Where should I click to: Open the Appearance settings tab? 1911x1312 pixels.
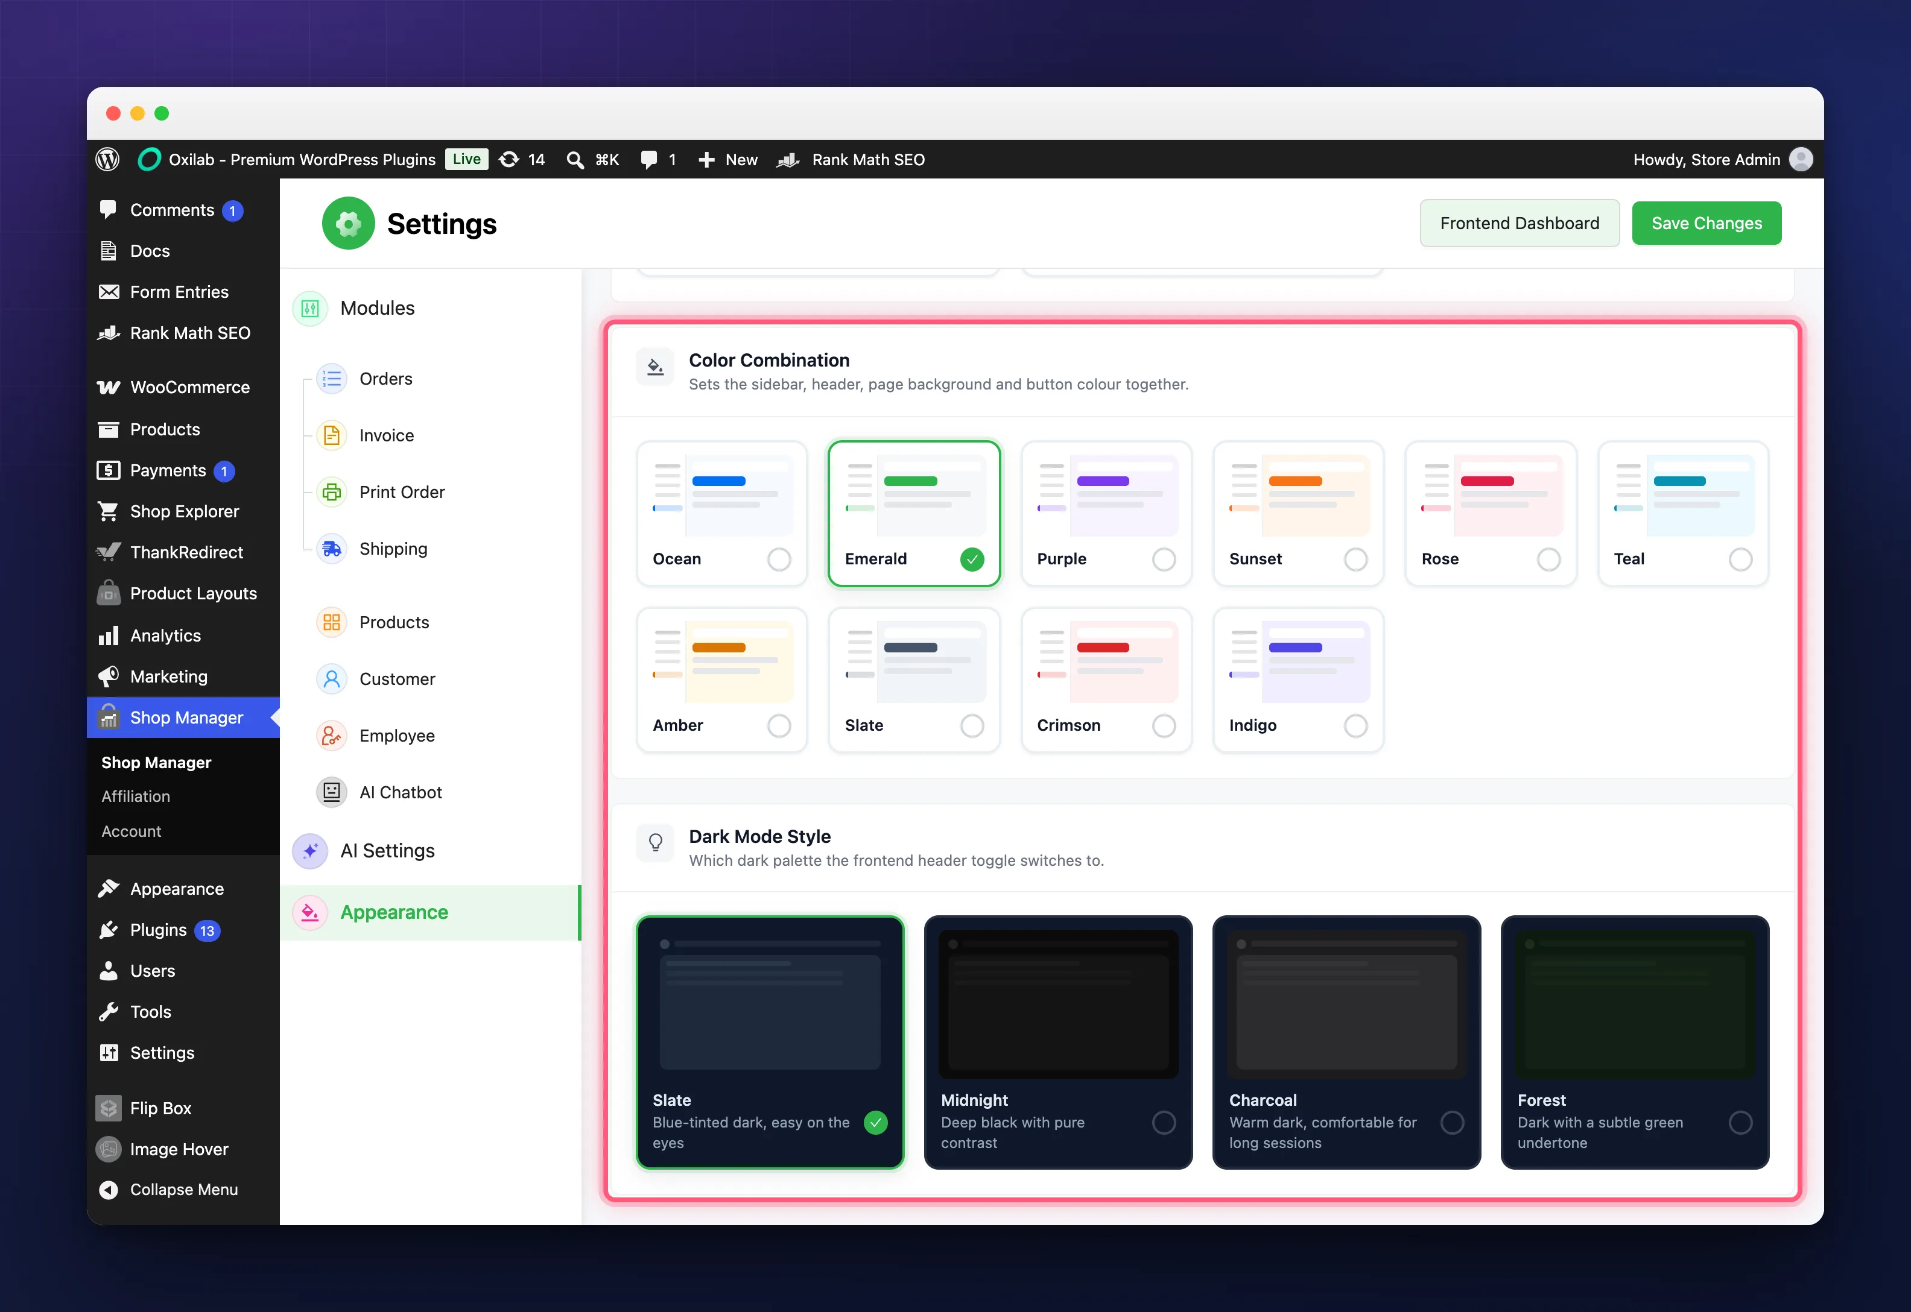430,912
